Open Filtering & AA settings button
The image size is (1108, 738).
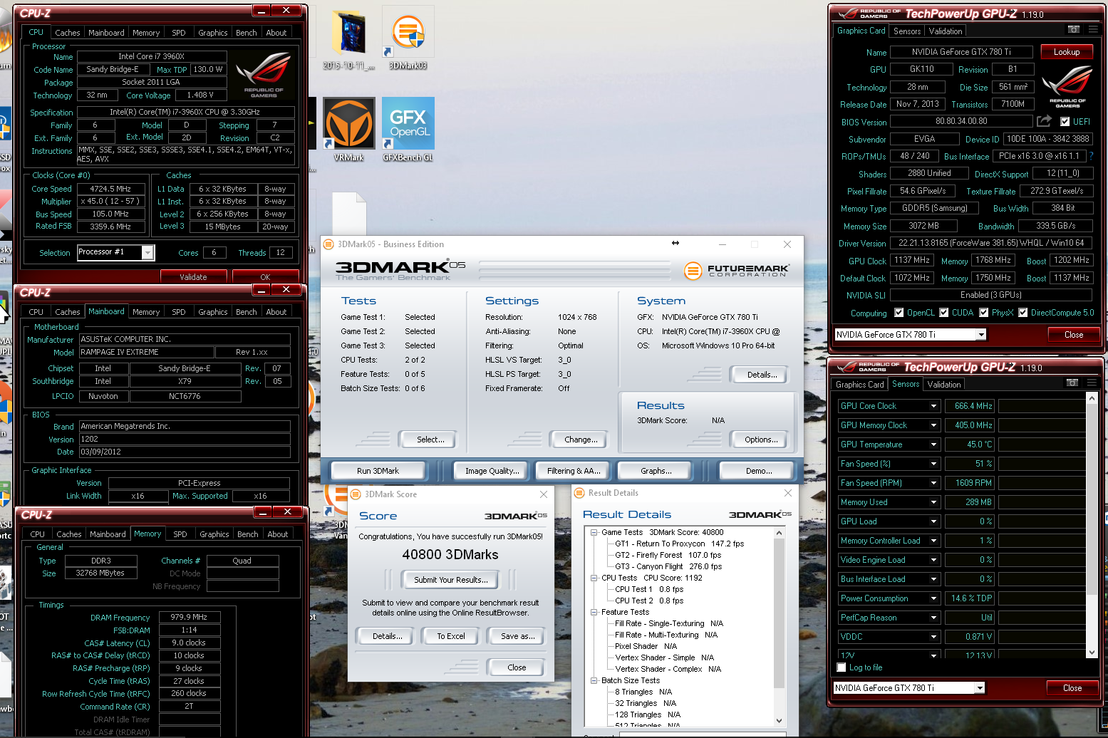(574, 471)
